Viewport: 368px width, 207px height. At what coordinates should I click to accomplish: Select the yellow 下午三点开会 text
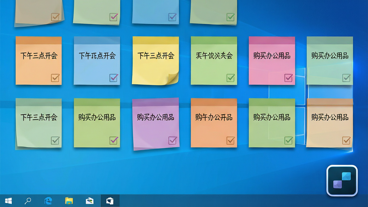156,56
